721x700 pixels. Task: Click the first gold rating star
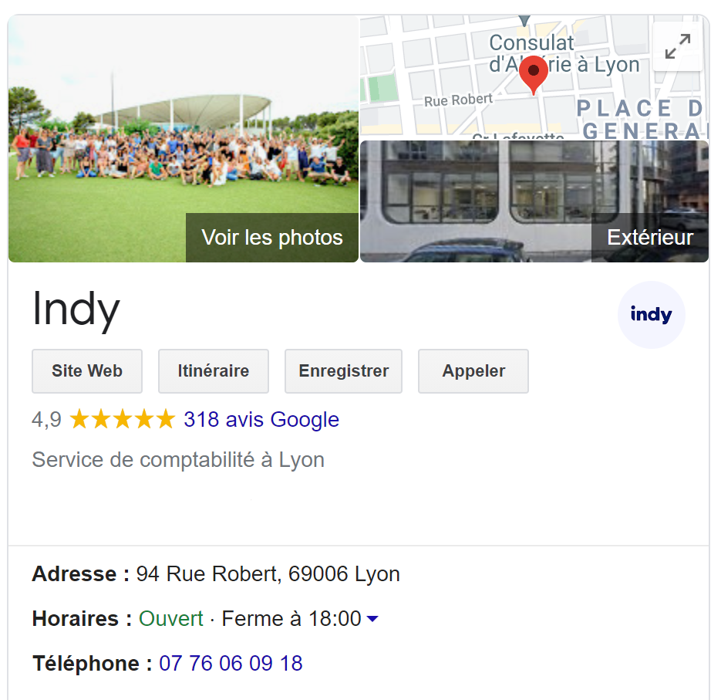tap(77, 418)
